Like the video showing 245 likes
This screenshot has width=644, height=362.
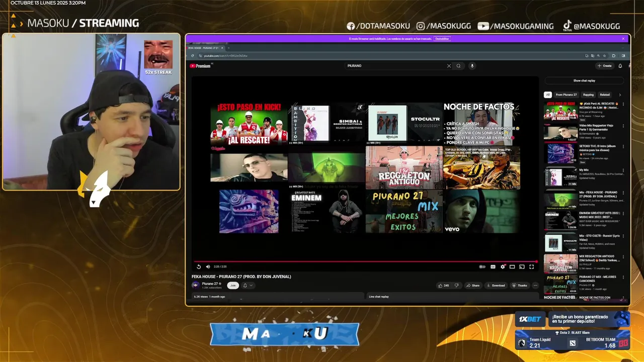[443, 286]
